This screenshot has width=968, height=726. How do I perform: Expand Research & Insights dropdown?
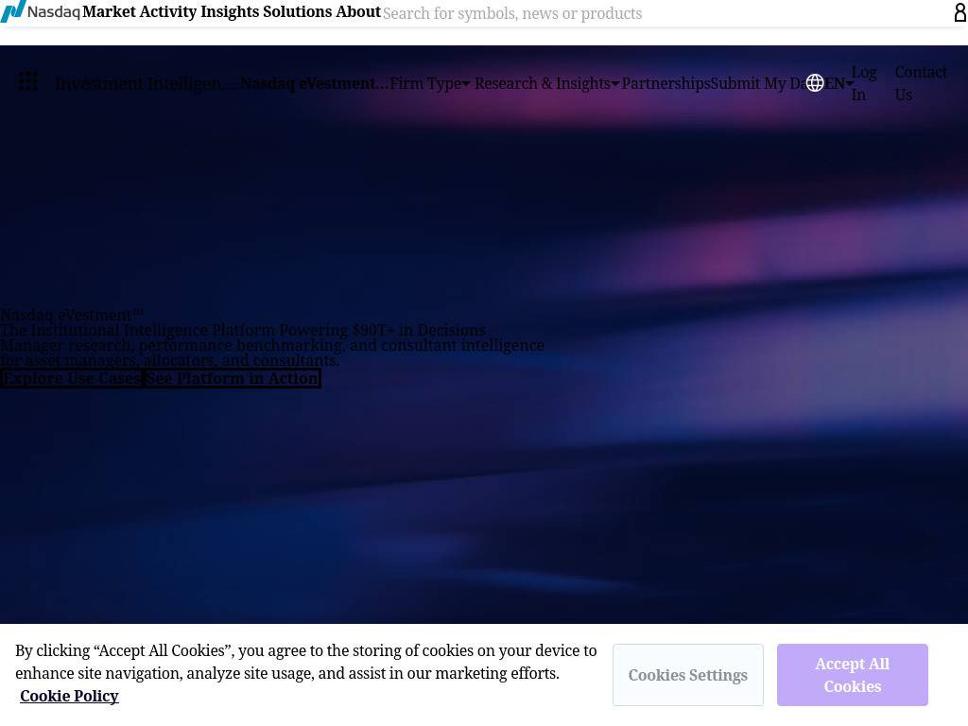(x=546, y=83)
